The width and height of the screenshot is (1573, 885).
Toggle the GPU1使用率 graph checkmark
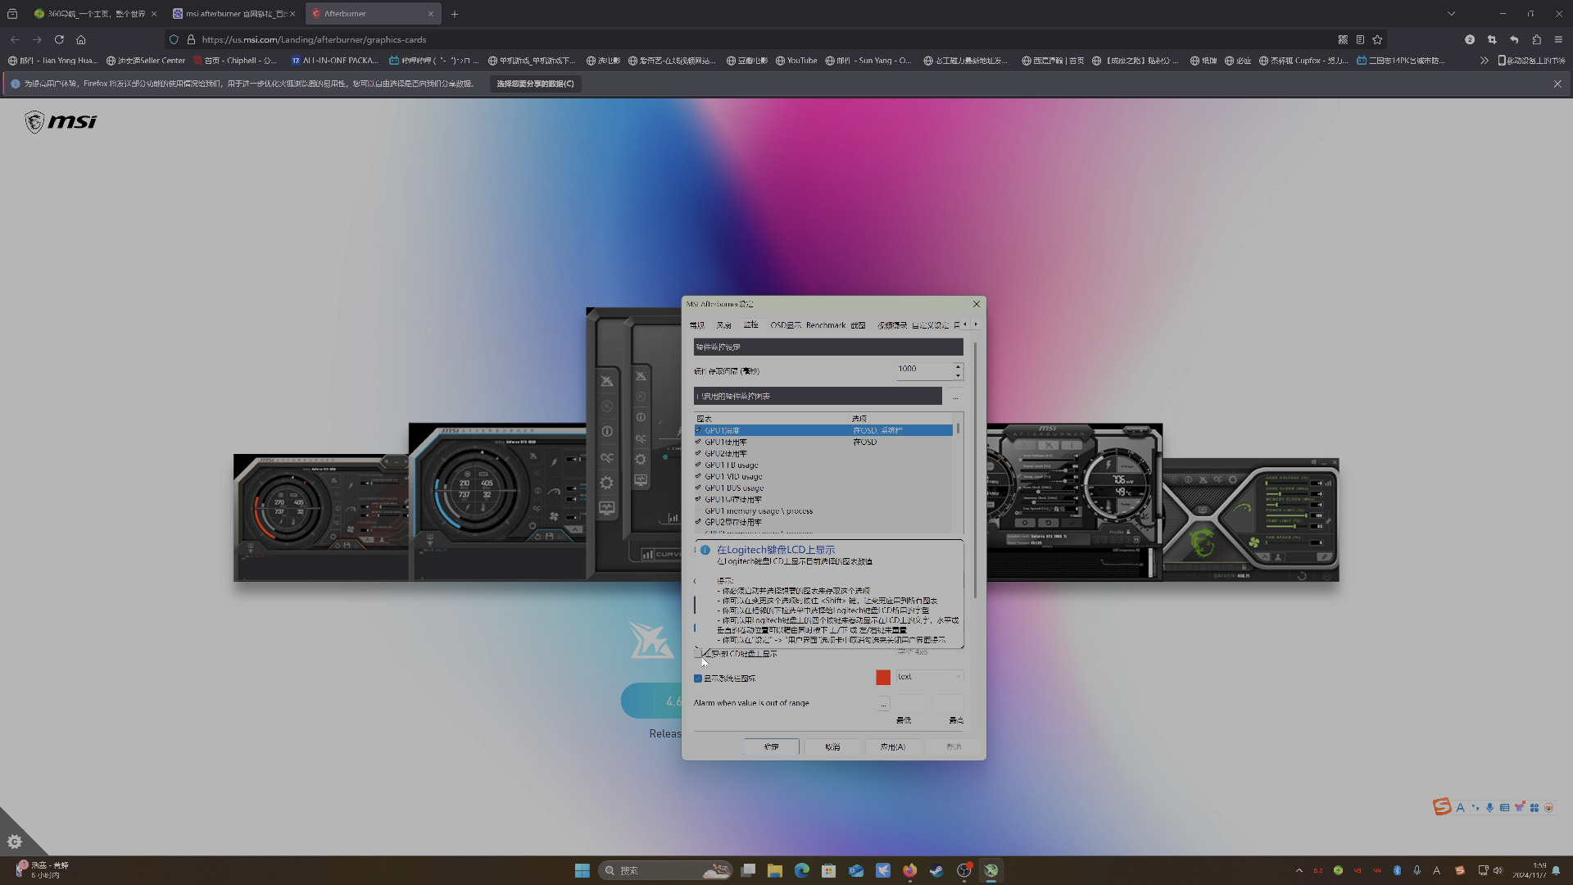(x=698, y=442)
